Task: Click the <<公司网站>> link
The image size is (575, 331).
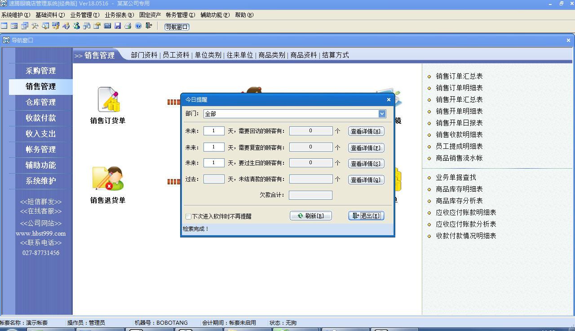Action: click(x=41, y=224)
